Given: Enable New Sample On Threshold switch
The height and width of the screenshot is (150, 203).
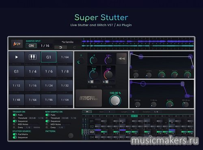Looking at the screenshot, I should pyautogui.click(x=48, y=118).
